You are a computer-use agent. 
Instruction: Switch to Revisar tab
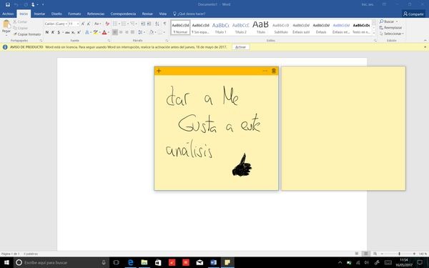tap(147, 14)
